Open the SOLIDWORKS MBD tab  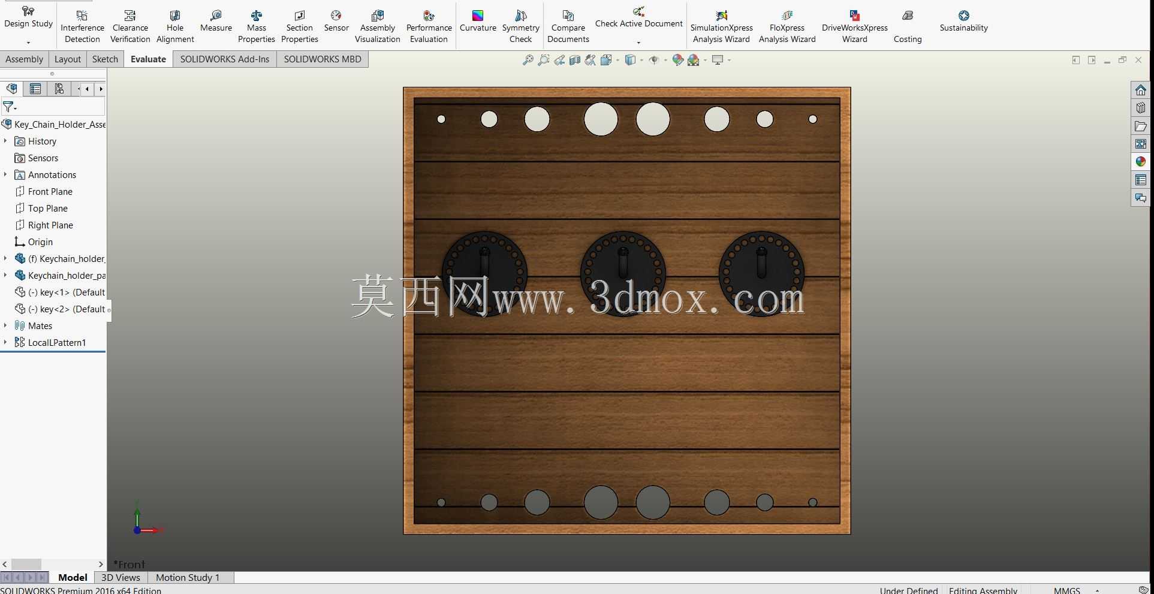(323, 59)
